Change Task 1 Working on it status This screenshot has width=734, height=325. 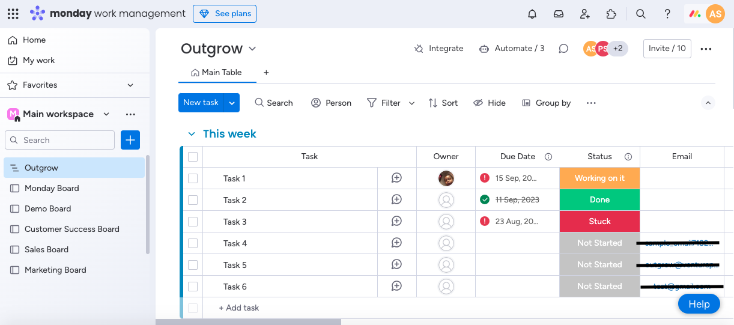coord(599,178)
